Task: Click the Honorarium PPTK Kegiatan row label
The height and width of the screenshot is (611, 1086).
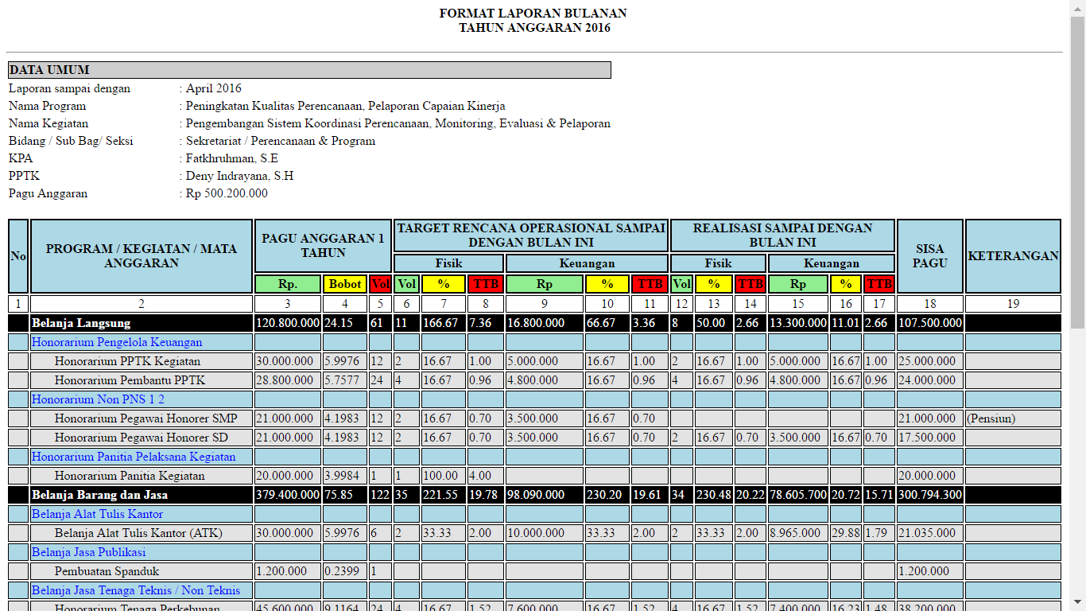Action: tap(127, 361)
